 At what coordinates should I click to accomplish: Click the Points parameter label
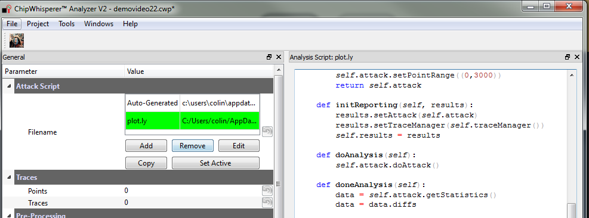click(x=38, y=191)
